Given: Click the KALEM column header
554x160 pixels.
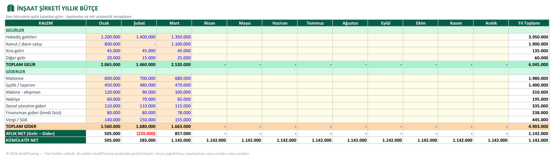Looking at the screenshot, I should (46, 23).
